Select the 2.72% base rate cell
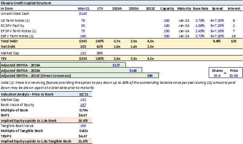Viewport: 243px width, 144px height. click(x=200, y=36)
